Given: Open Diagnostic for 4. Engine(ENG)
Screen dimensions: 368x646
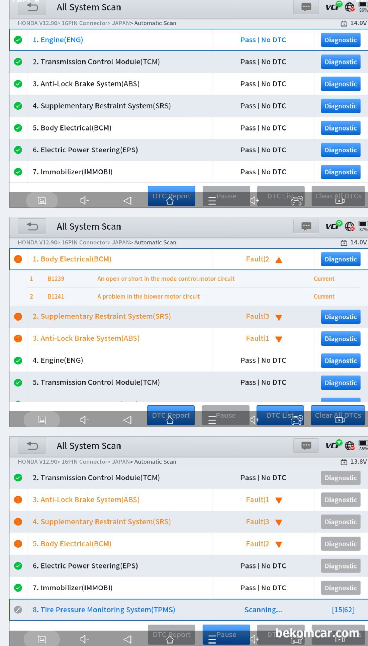Looking at the screenshot, I should pyautogui.click(x=340, y=361).
